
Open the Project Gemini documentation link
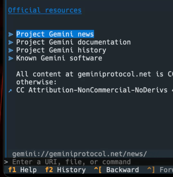(x=73, y=42)
